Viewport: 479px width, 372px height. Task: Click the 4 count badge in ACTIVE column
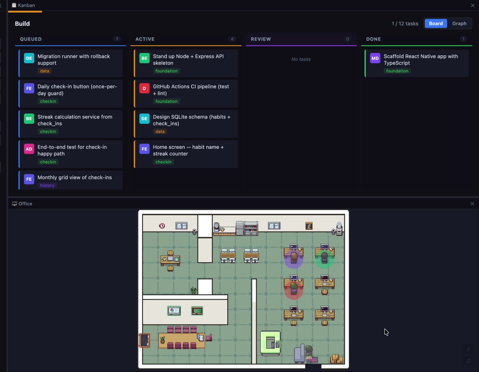pos(232,39)
